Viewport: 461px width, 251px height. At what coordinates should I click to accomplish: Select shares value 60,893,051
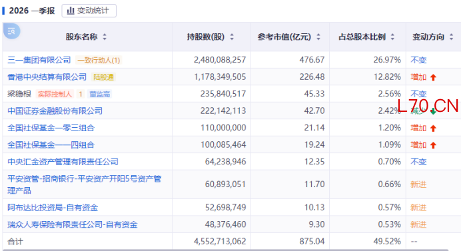click(x=225, y=184)
